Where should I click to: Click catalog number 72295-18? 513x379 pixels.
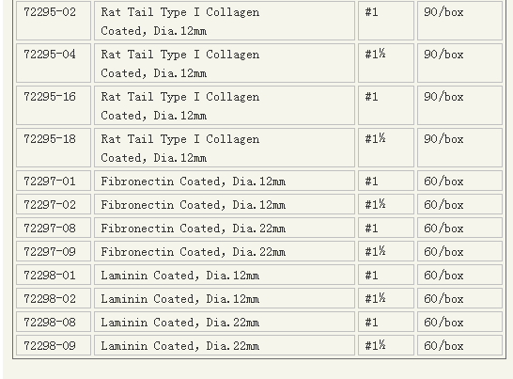(50, 139)
